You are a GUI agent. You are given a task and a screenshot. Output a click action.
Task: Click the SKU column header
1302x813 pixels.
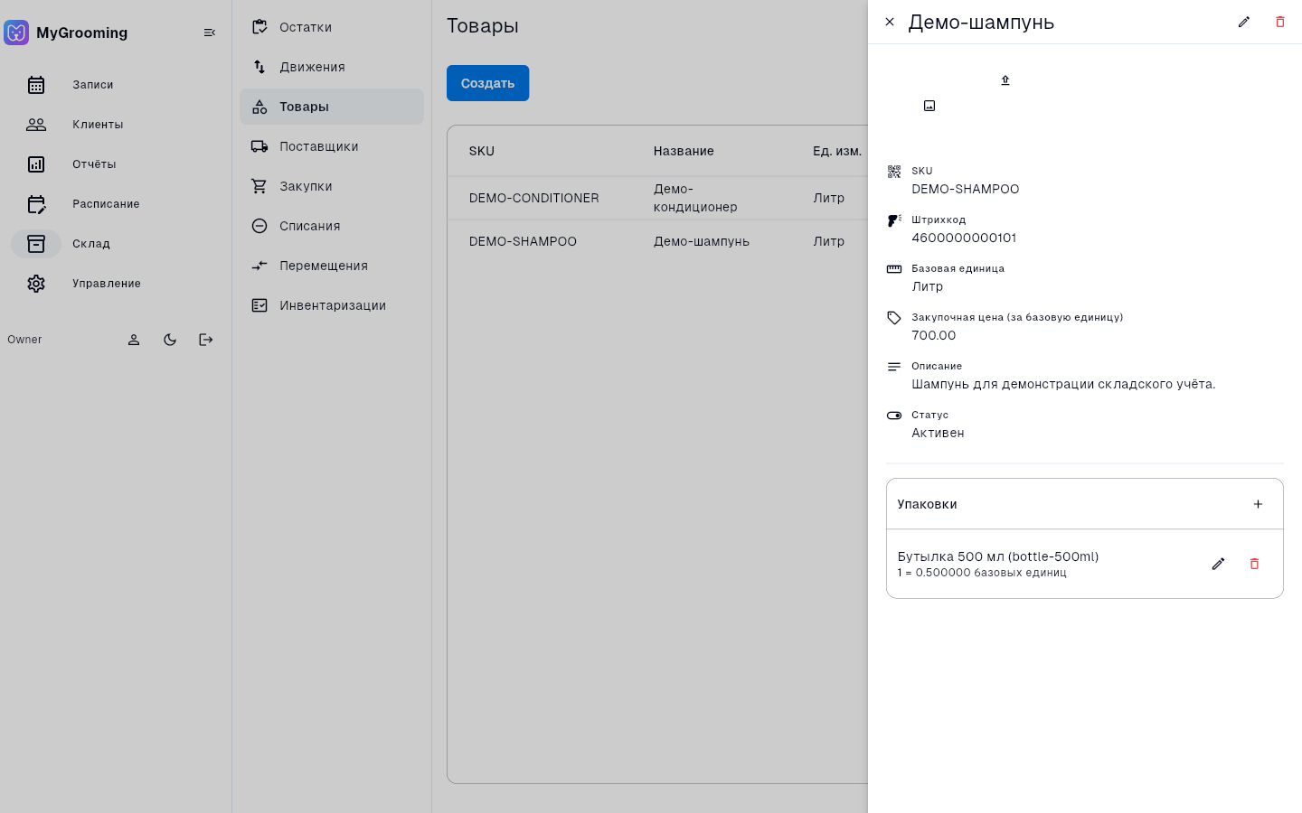coord(482,151)
